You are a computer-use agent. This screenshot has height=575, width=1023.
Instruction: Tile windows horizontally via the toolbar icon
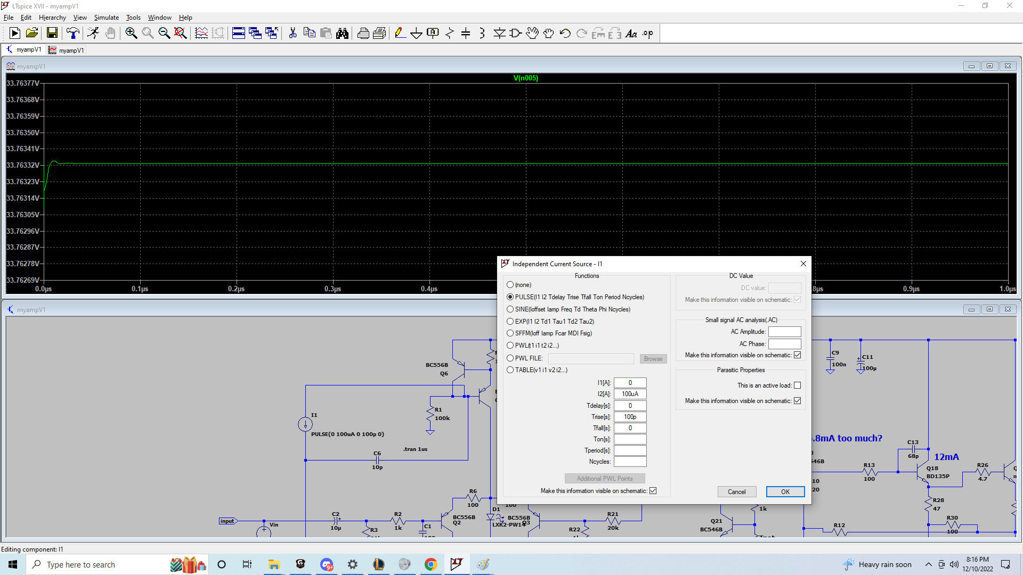coord(239,34)
